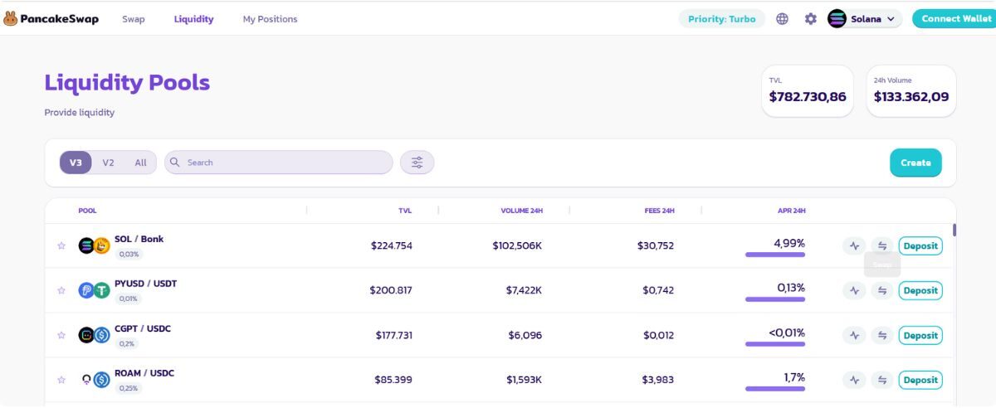Click the Connect Wallet button
This screenshot has height=408, width=996.
(954, 18)
